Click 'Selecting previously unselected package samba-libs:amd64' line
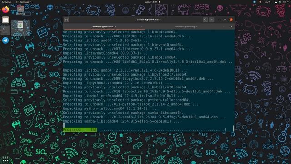The image size is (291, 164). pos(123,113)
